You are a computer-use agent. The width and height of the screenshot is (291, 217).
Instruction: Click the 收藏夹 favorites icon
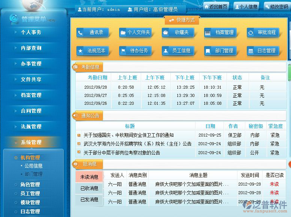pyautogui.click(x=166, y=33)
